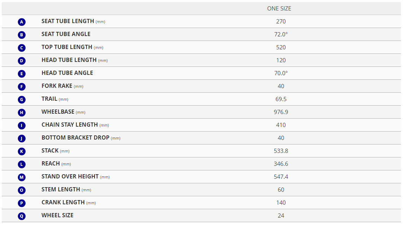Screen dimensions: 403x226
Task: Select the M marker for Stand Over Height
Action: pyautogui.click(x=22, y=177)
